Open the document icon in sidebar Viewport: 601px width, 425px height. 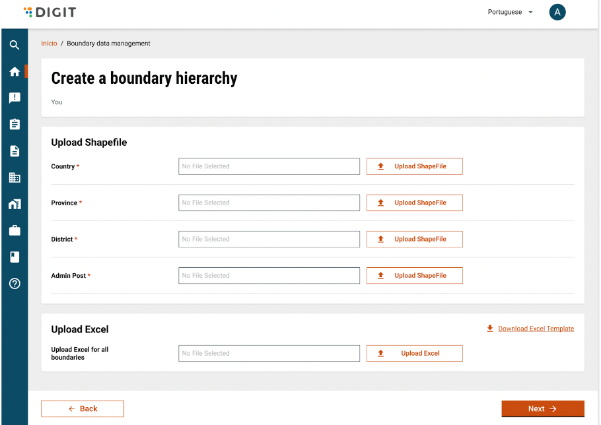click(x=15, y=151)
